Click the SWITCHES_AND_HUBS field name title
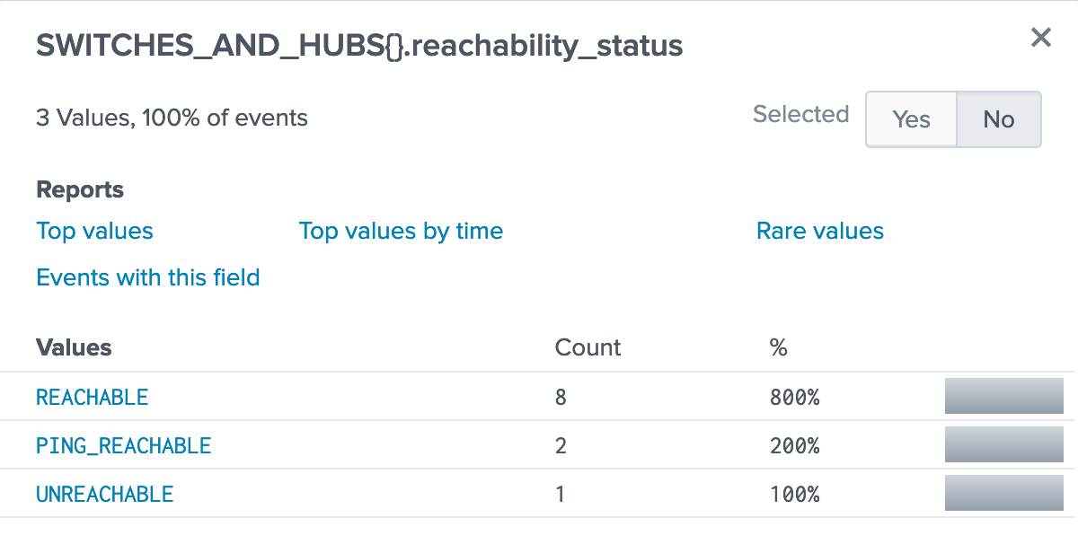Screen dimensions: 1078x544 coord(358,45)
